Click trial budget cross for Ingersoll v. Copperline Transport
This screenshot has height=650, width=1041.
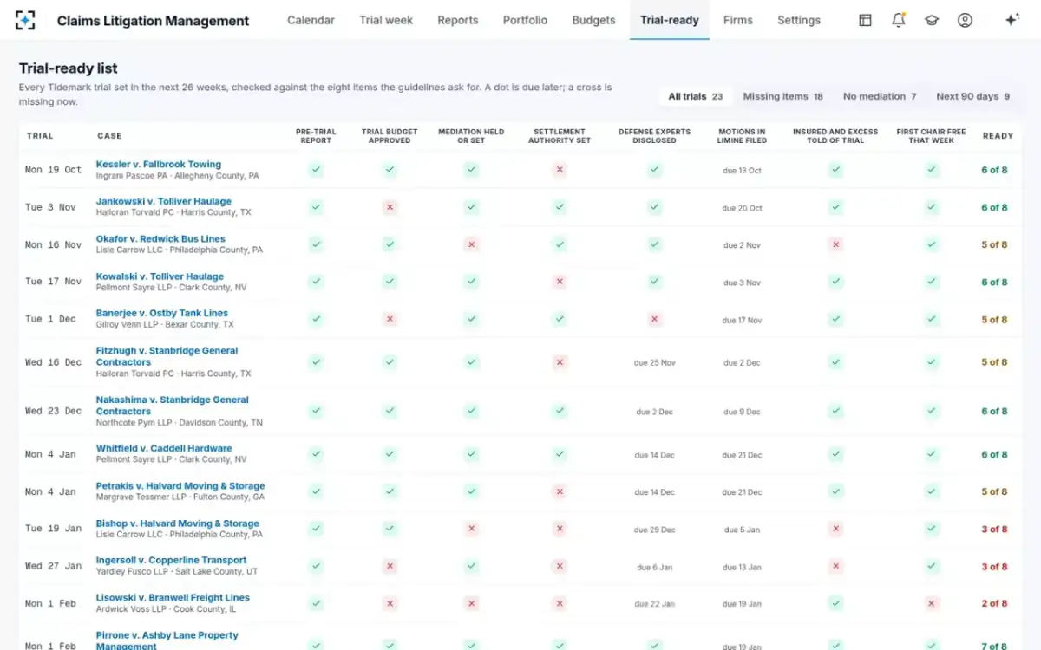pos(390,566)
